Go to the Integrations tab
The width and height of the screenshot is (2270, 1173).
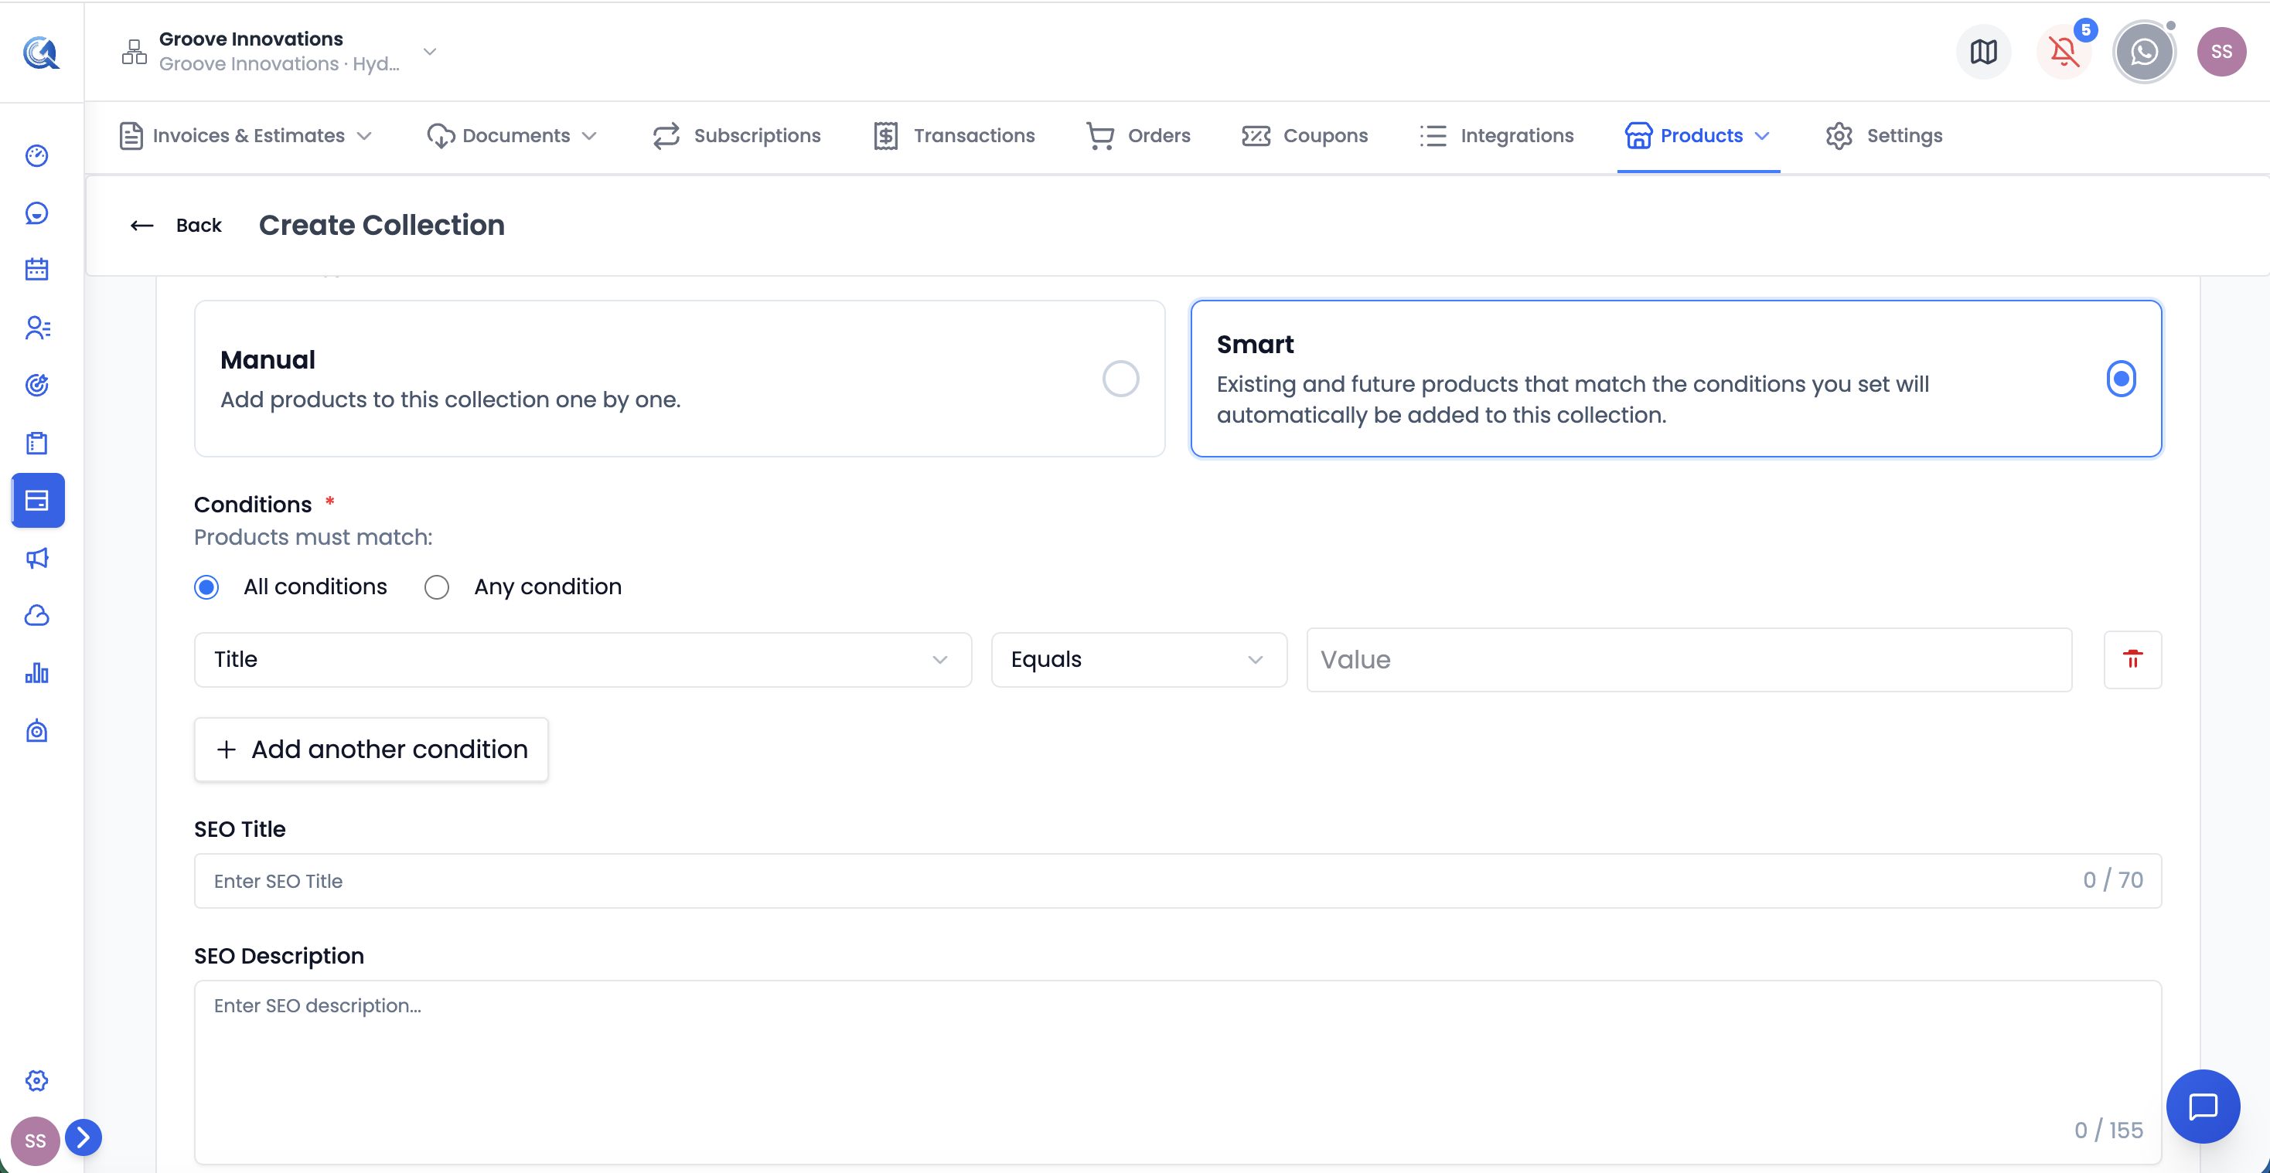point(1496,136)
